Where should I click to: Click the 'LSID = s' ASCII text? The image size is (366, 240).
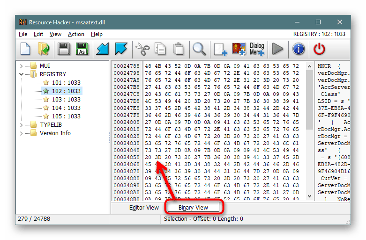[x=331, y=101]
